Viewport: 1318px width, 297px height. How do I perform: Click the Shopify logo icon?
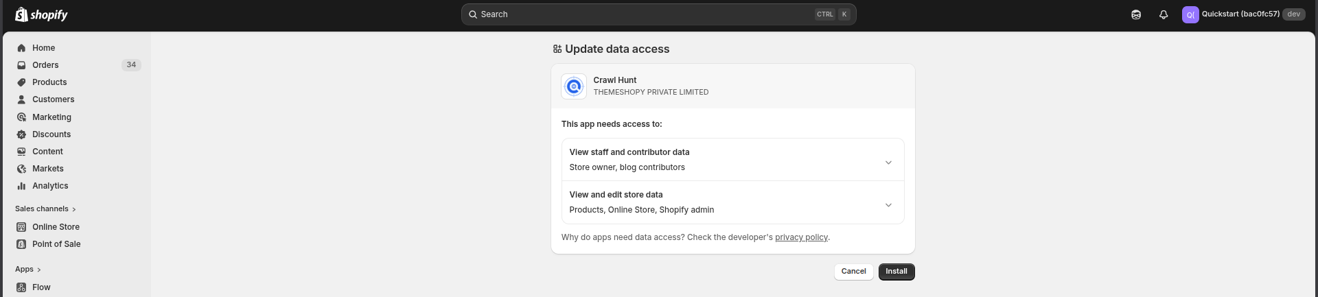coord(21,14)
